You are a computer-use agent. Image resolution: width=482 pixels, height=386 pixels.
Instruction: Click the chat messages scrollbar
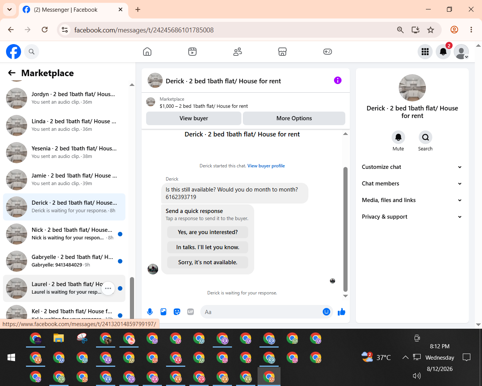[x=345, y=229]
